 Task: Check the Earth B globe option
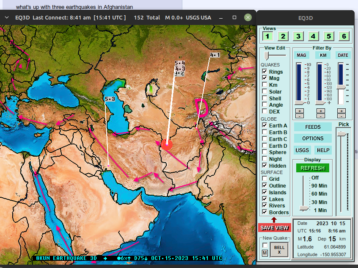[264, 132]
